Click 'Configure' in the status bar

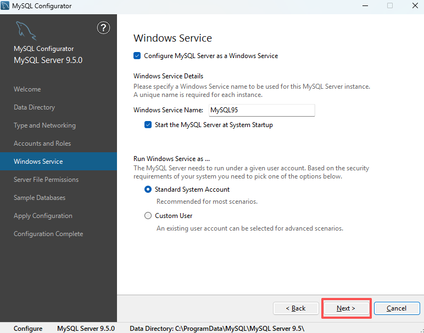[28, 329]
